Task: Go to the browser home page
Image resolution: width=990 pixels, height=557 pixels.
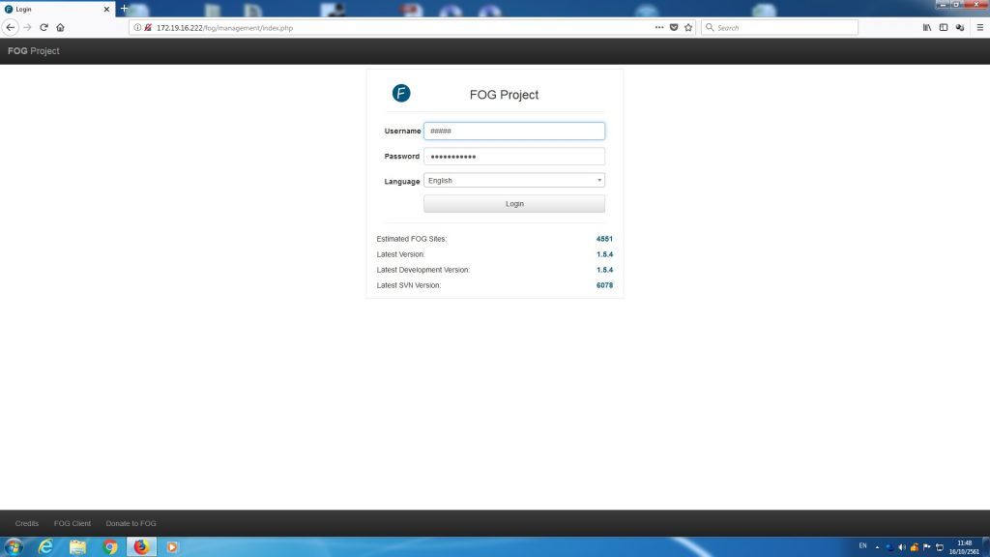Action: (x=60, y=27)
